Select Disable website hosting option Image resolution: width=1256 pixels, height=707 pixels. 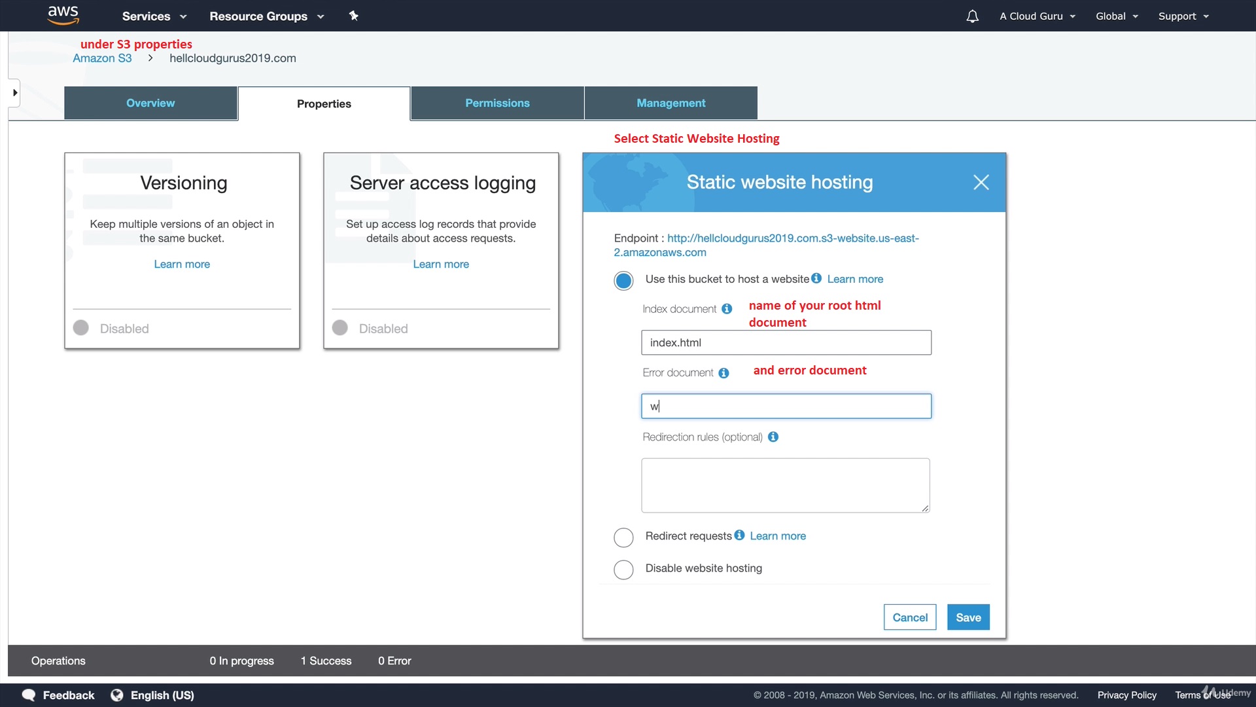(x=623, y=570)
